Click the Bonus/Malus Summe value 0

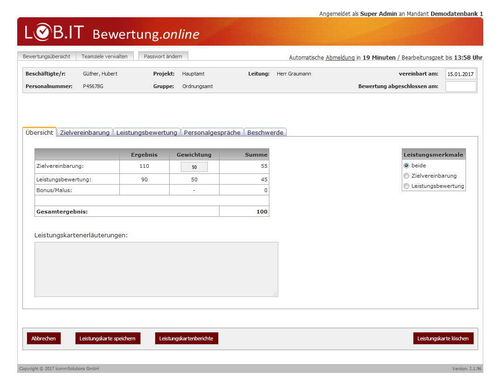(266, 190)
